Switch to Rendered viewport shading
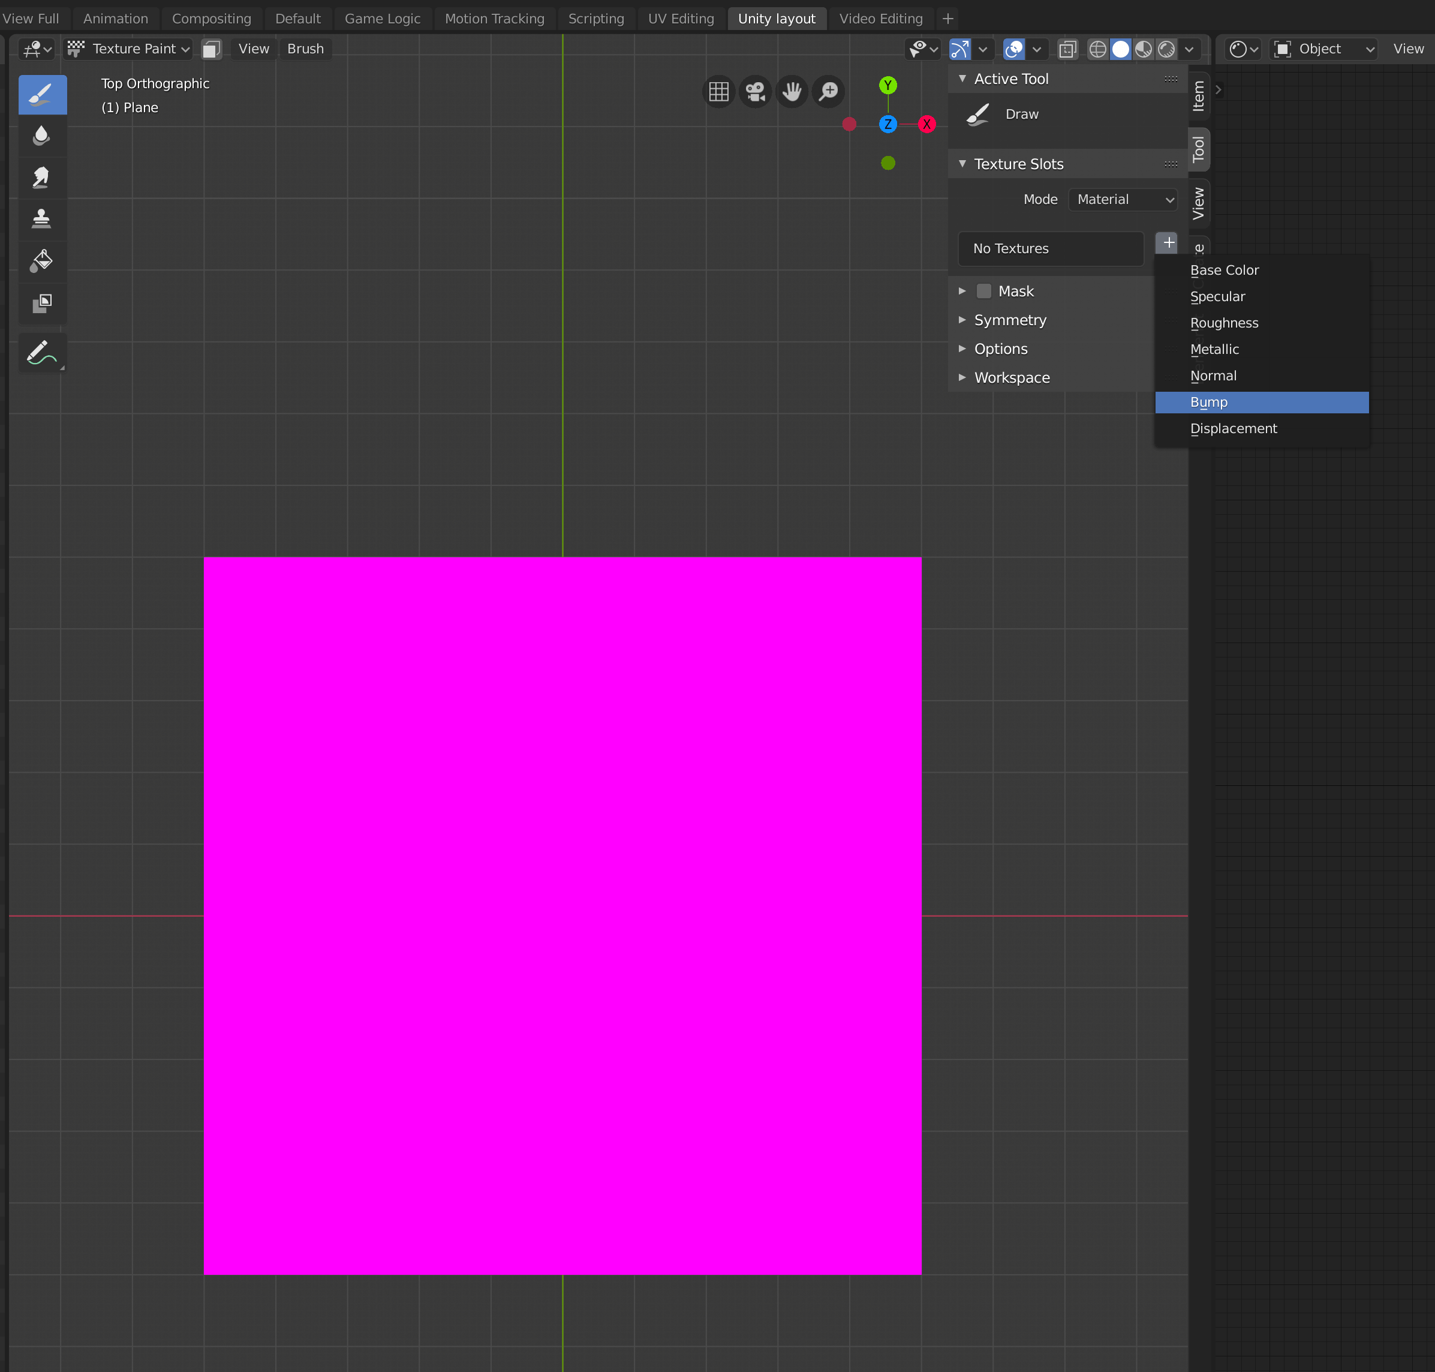Screen dimensions: 1435x1372 click(1167, 49)
